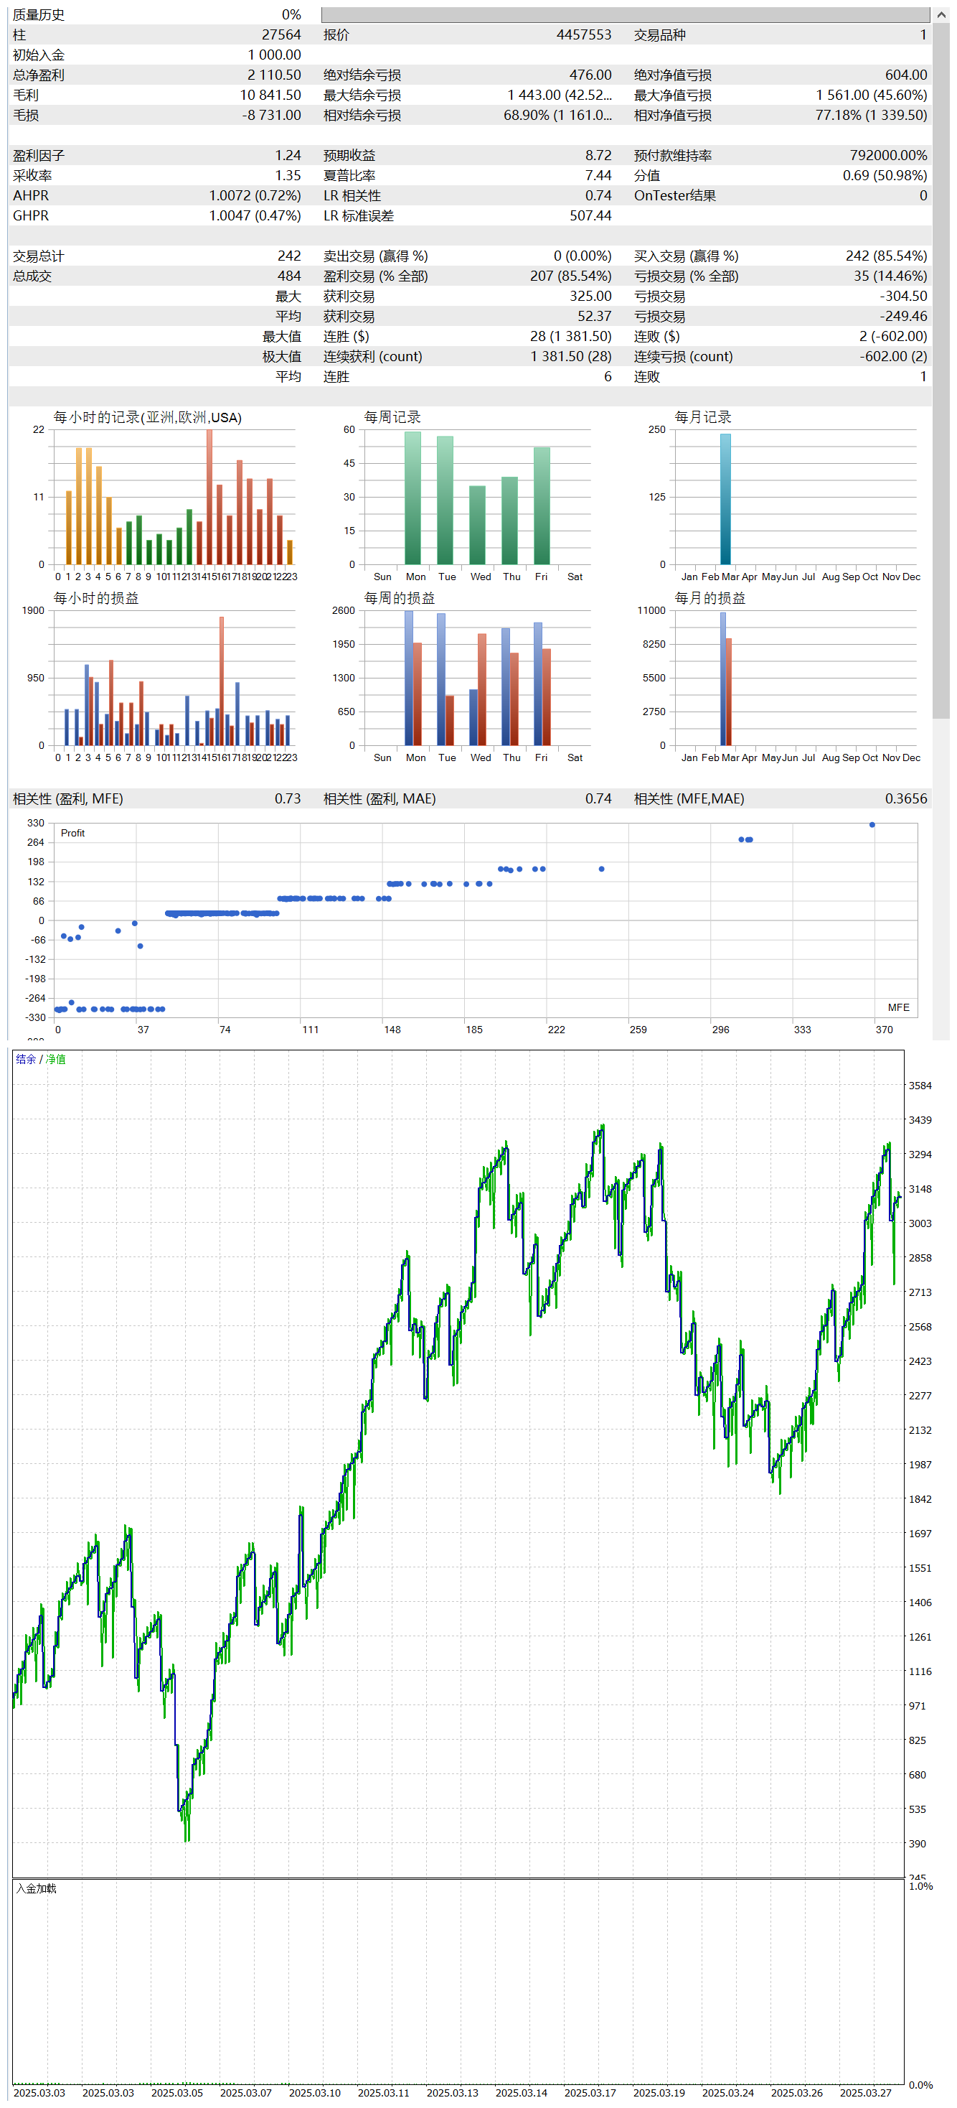
Task: Click relative equity drawdown '77.18% (1 339.50)'
Action: click(871, 115)
